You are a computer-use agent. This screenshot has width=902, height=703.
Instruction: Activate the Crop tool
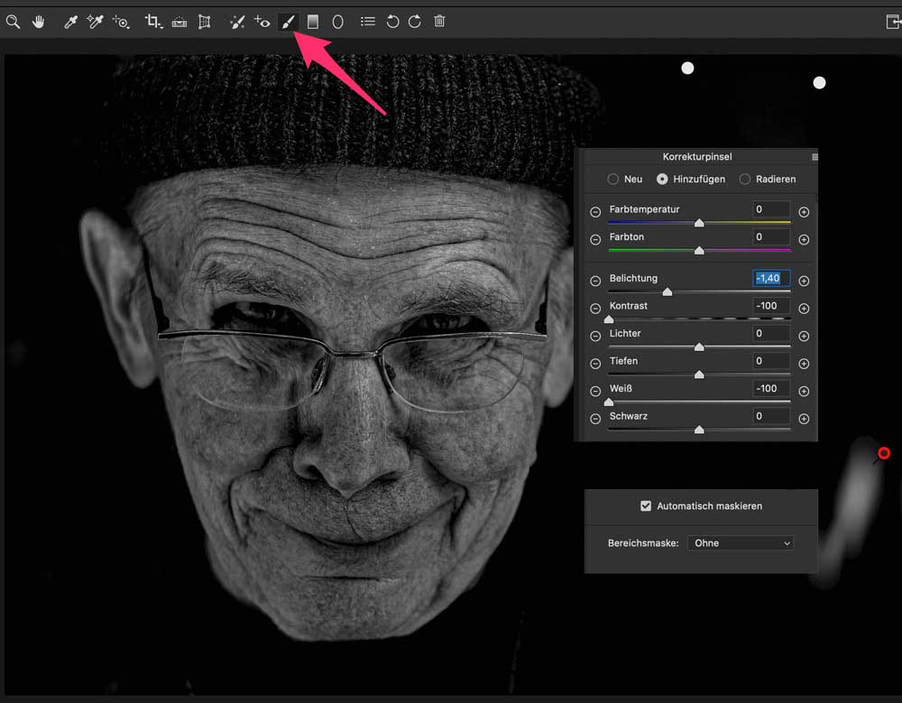tap(153, 22)
